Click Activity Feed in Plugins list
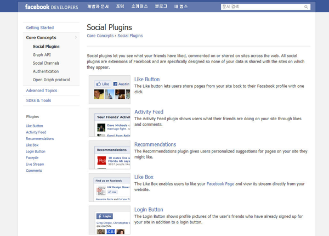Screen dimensions: 329x236 pyautogui.click(x=36, y=132)
